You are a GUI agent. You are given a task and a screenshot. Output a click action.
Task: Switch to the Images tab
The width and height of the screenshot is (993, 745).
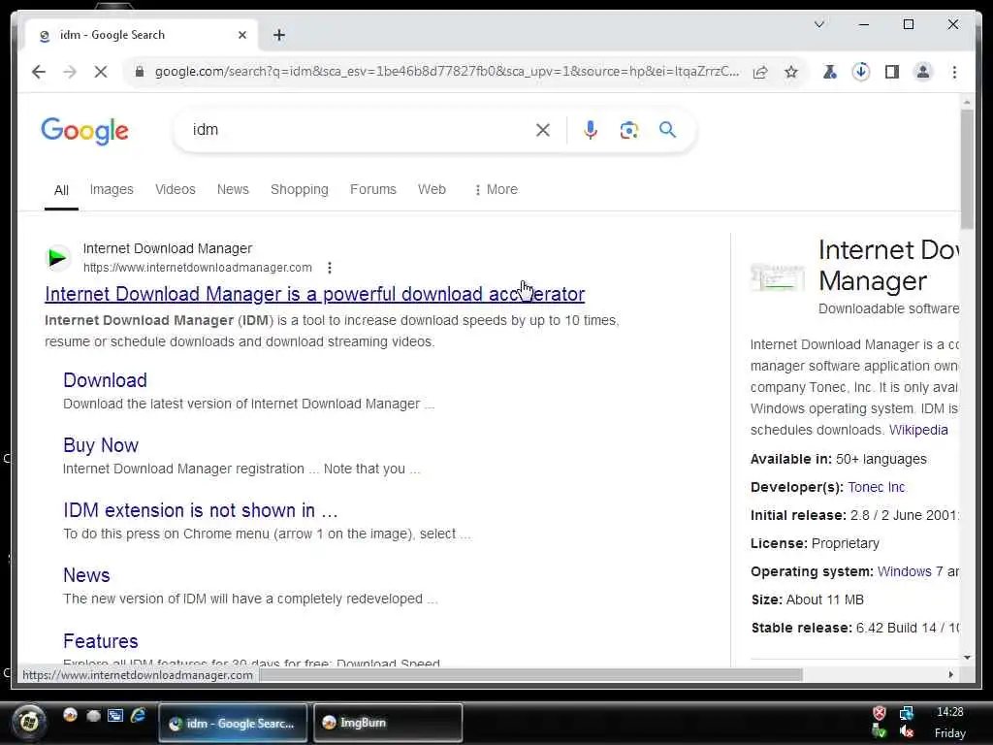pos(112,189)
